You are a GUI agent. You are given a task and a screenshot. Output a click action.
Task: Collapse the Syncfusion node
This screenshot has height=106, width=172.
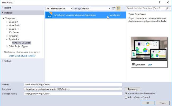7,39
